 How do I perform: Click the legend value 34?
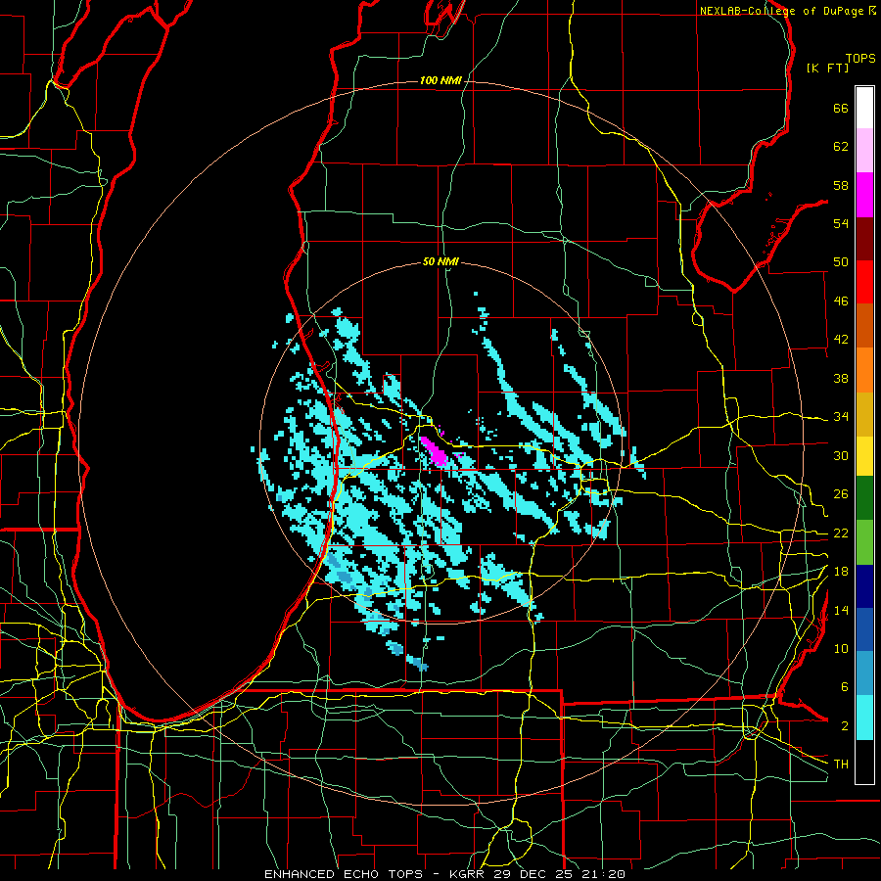(841, 417)
